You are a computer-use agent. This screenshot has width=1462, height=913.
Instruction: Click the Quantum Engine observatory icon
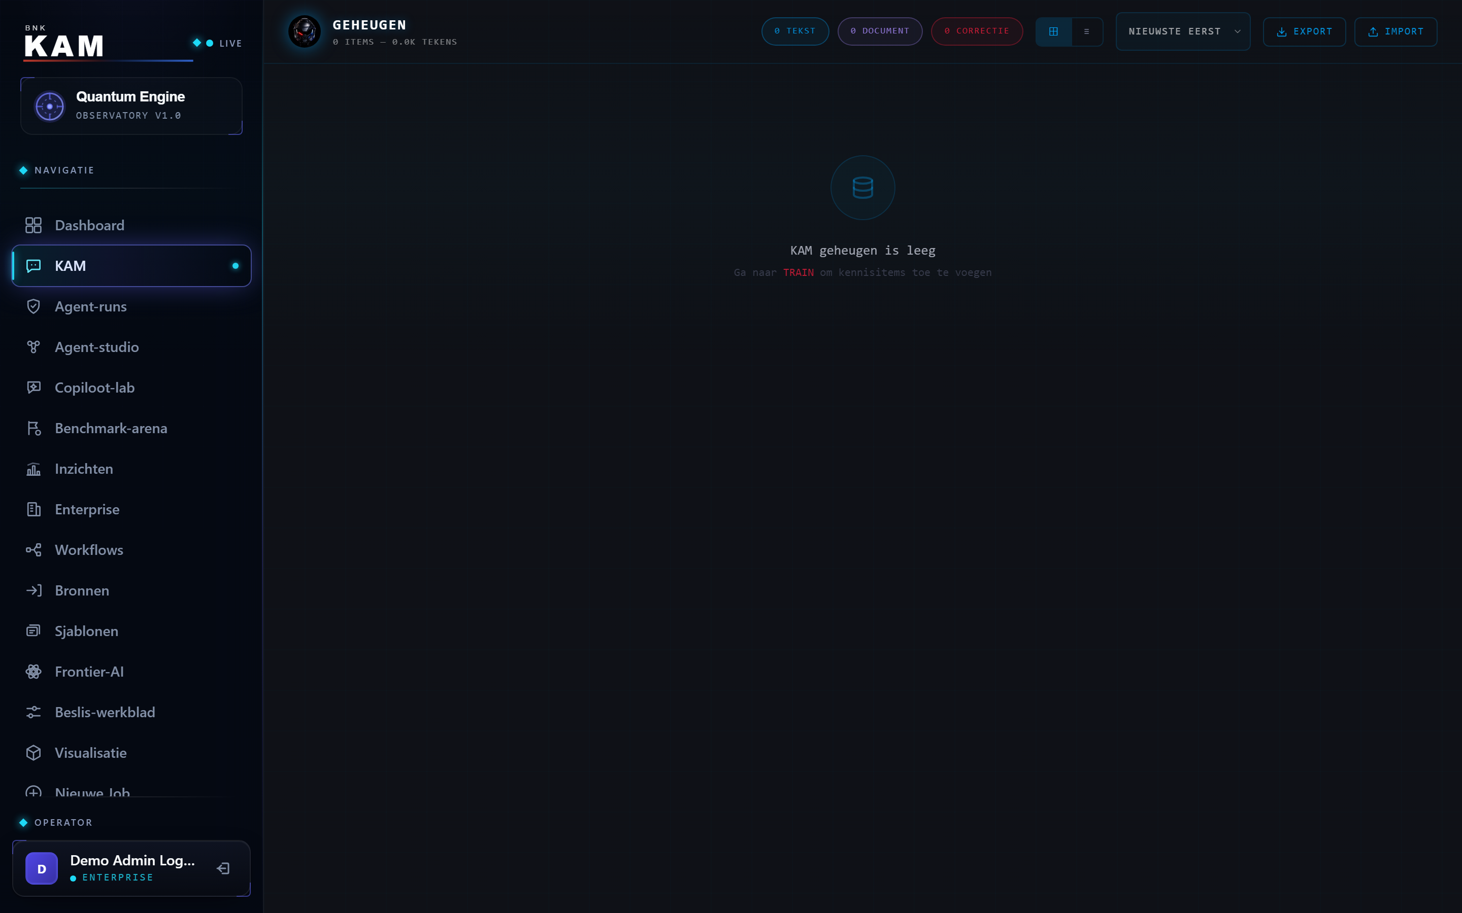click(x=50, y=107)
